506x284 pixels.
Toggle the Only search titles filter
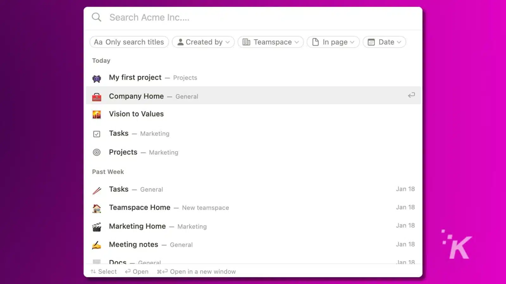point(129,42)
